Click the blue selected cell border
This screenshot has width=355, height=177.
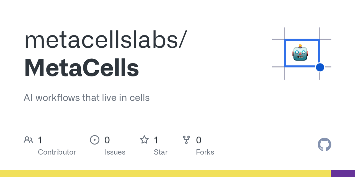pos(285,53)
